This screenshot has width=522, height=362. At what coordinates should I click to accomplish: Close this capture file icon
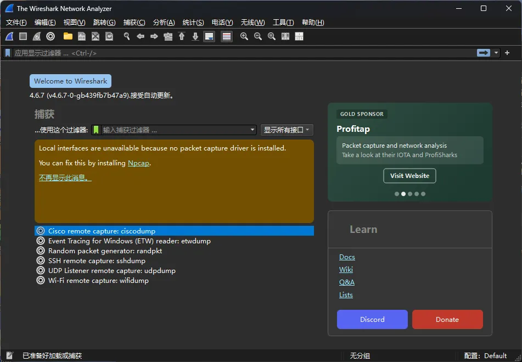[x=96, y=36]
